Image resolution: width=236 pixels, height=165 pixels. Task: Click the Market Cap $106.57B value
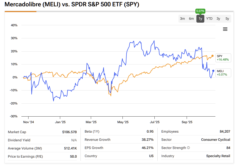point(70,132)
